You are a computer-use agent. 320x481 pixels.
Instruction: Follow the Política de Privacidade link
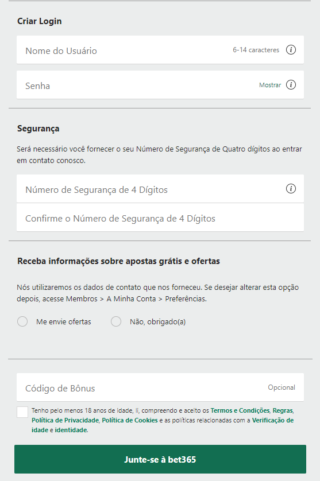pos(65,420)
